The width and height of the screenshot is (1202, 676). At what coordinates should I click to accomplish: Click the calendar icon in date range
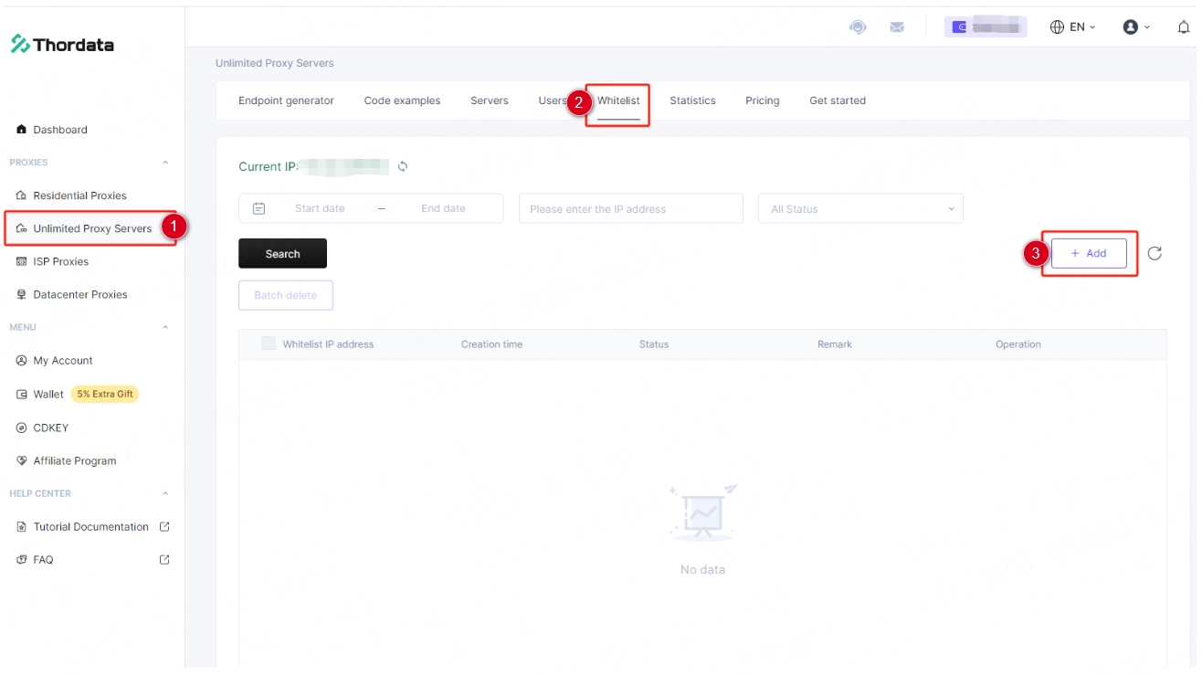(x=258, y=208)
